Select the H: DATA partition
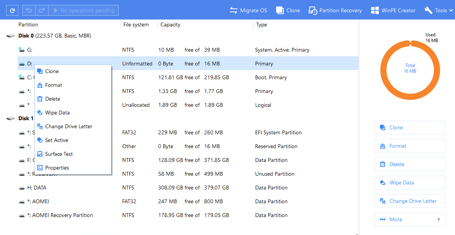 click(x=37, y=188)
